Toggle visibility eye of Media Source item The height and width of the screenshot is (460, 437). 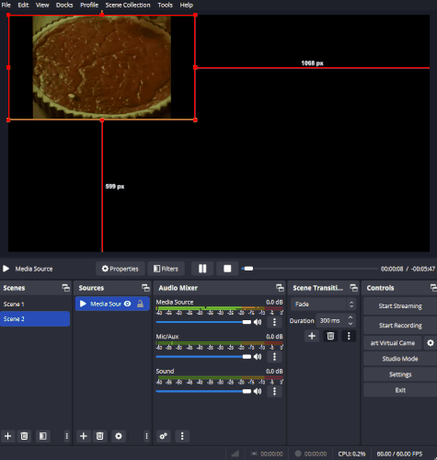(127, 304)
